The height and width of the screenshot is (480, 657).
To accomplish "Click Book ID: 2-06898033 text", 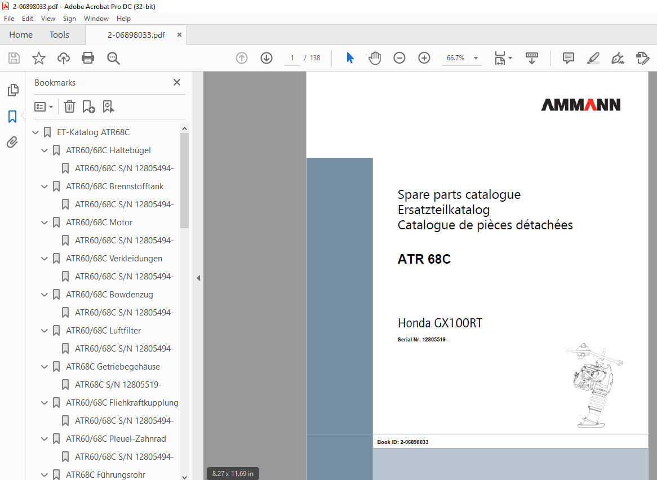I will click(x=403, y=442).
